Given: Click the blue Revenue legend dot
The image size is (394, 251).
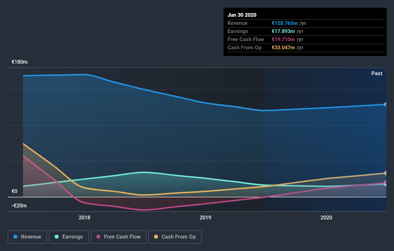Looking at the screenshot, I should (15, 237).
